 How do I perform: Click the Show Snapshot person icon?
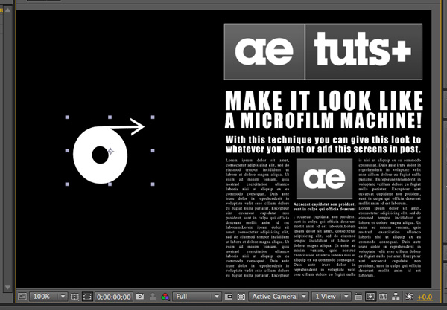[153, 297]
